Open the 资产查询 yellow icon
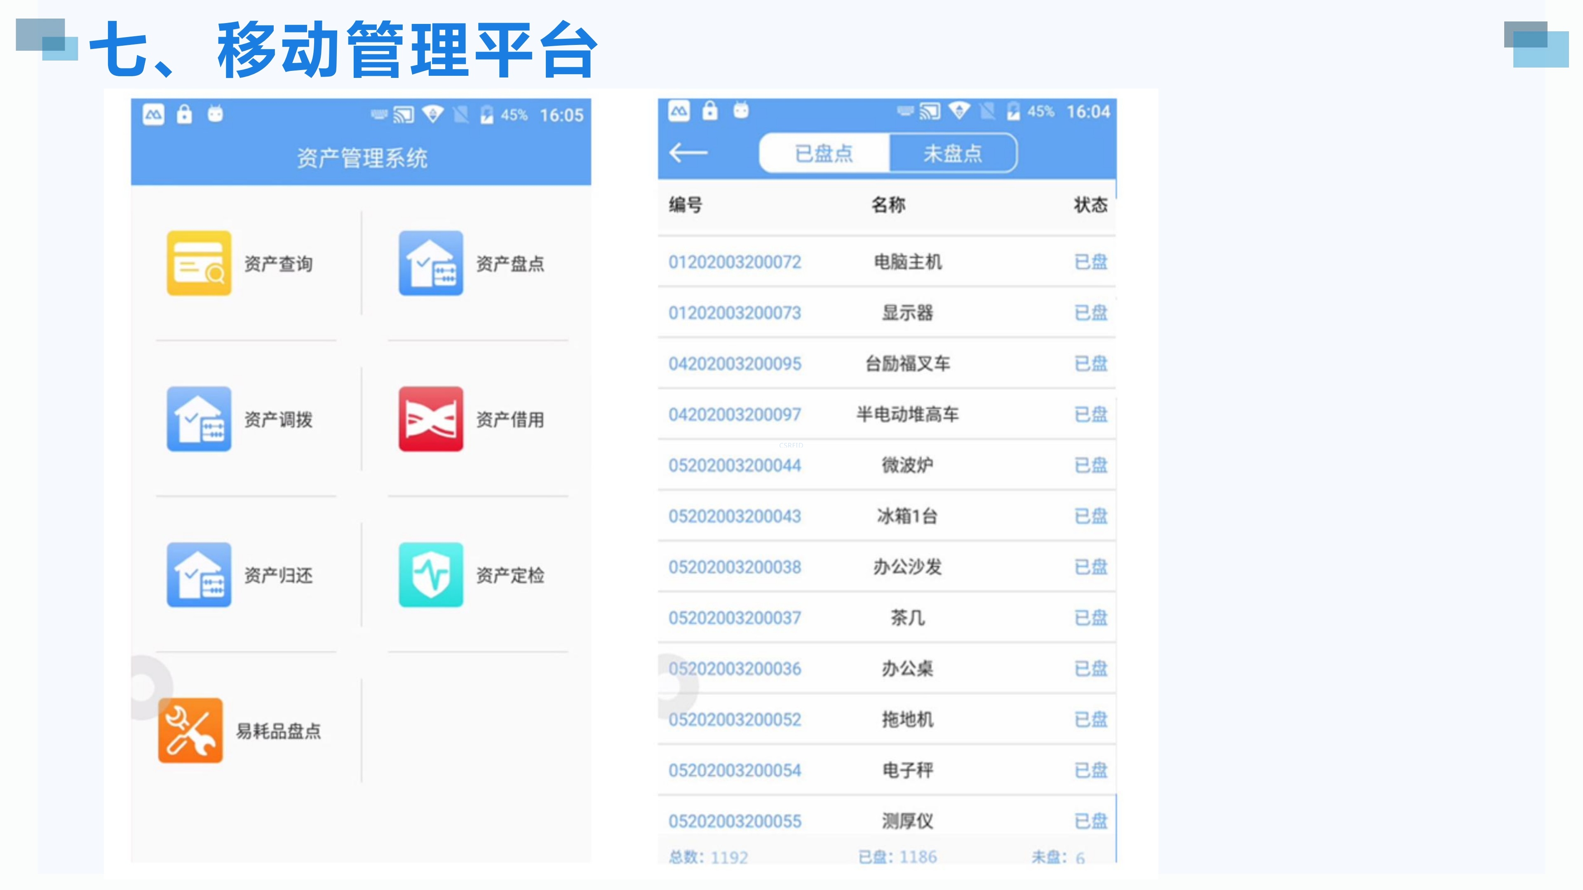The width and height of the screenshot is (1583, 890). [x=198, y=263]
